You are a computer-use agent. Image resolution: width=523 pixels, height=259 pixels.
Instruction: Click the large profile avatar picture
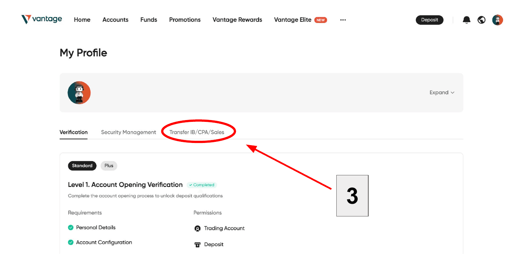(x=79, y=93)
